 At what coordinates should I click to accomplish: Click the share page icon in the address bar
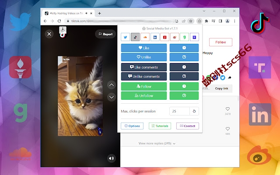tap(184, 21)
